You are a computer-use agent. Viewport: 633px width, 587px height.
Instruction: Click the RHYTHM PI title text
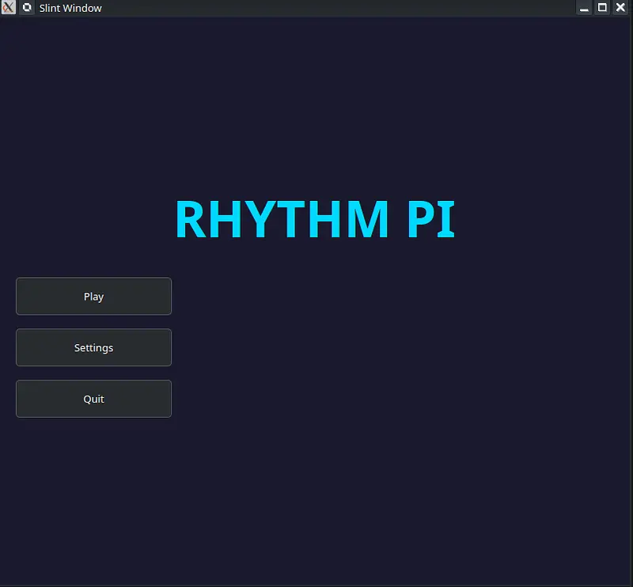[314, 220]
